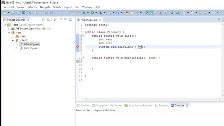
Task: Switch to the Servers tab
Action: pos(116,105)
